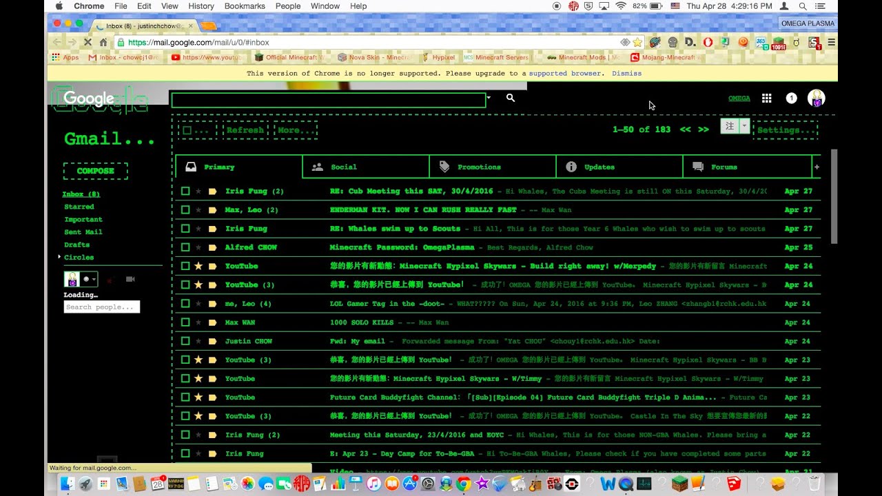The image size is (882, 496).
Task: Toggle importance marker on Justin CHOW email
Action: 212,341
